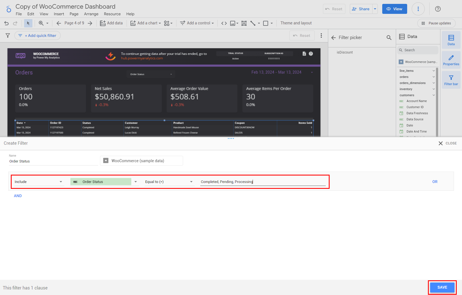Insert a text box icon
Viewport: 462px width, 295px height.
click(244, 23)
